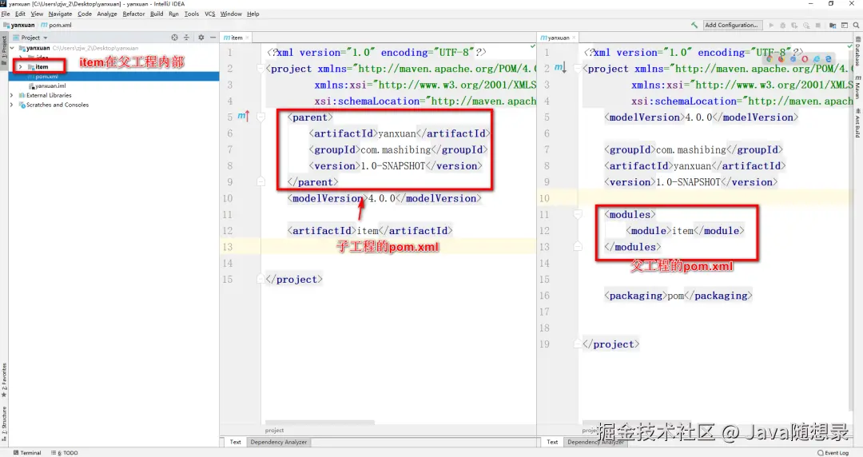This screenshot has width=863, height=457.
Task: Open in Firefox browser icon
Action: coord(781,59)
